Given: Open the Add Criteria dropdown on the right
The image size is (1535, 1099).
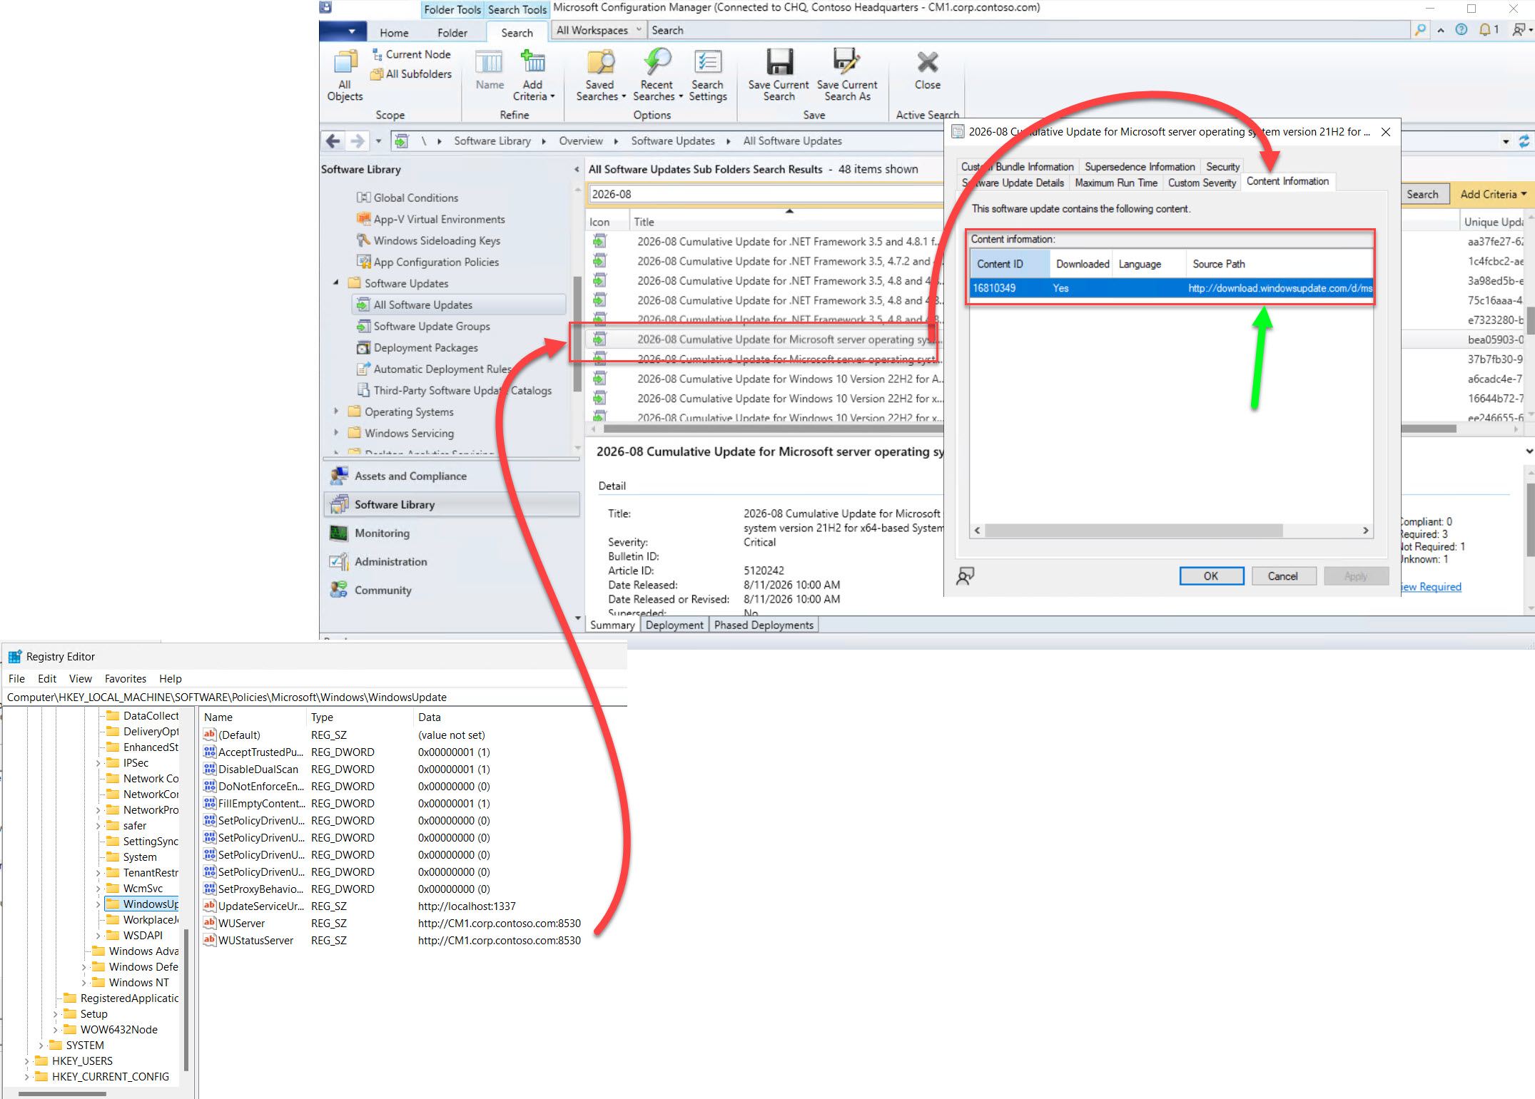Looking at the screenshot, I should 1493,194.
